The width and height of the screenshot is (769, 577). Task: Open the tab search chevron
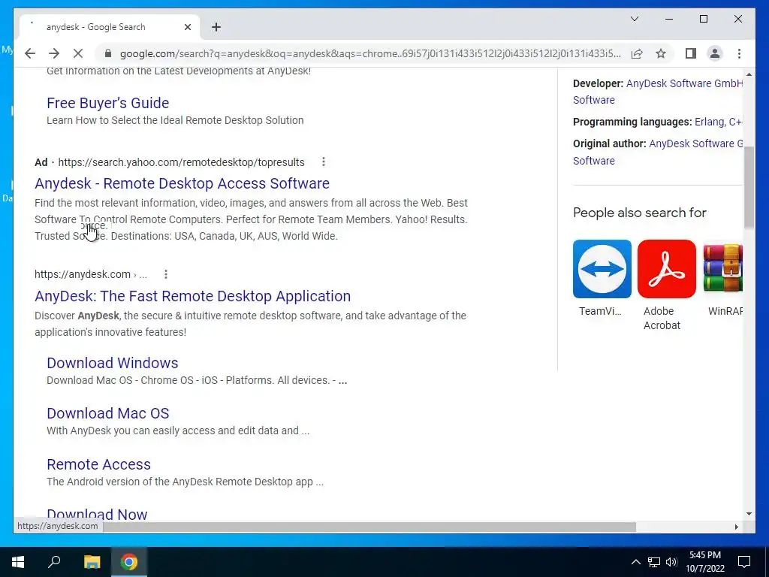[634, 19]
